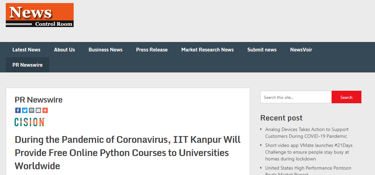Open the VMate #21Days Challenge post
The height and width of the screenshot is (175, 375).
309,152
